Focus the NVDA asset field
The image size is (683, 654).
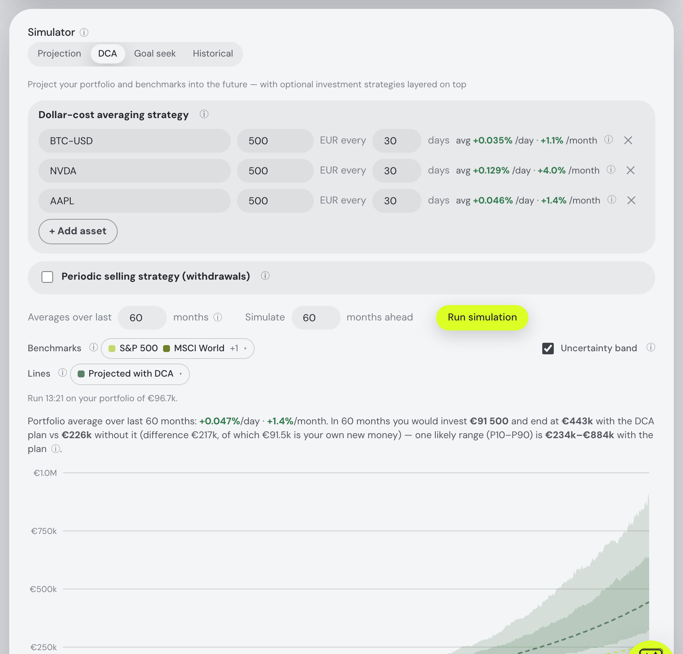tap(135, 171)
